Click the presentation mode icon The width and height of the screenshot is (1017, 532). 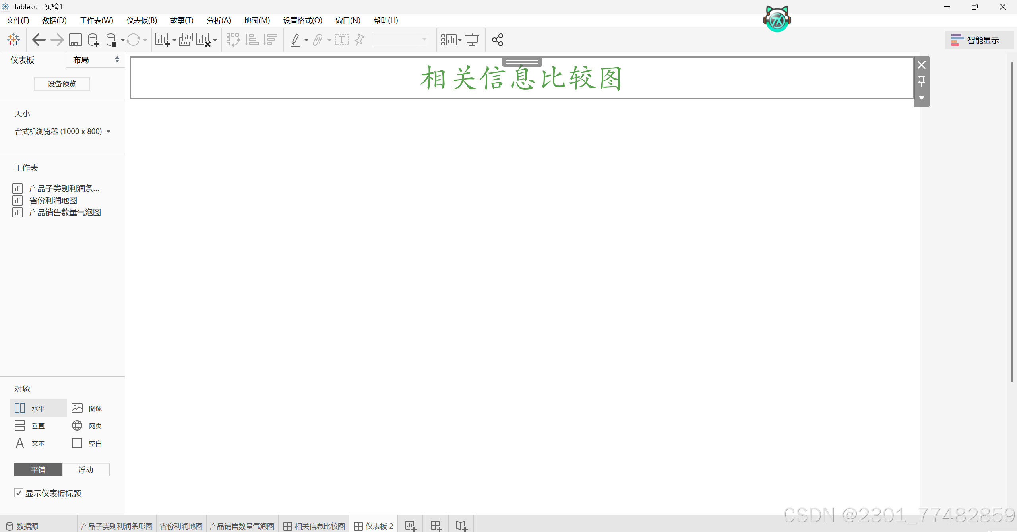472,40
